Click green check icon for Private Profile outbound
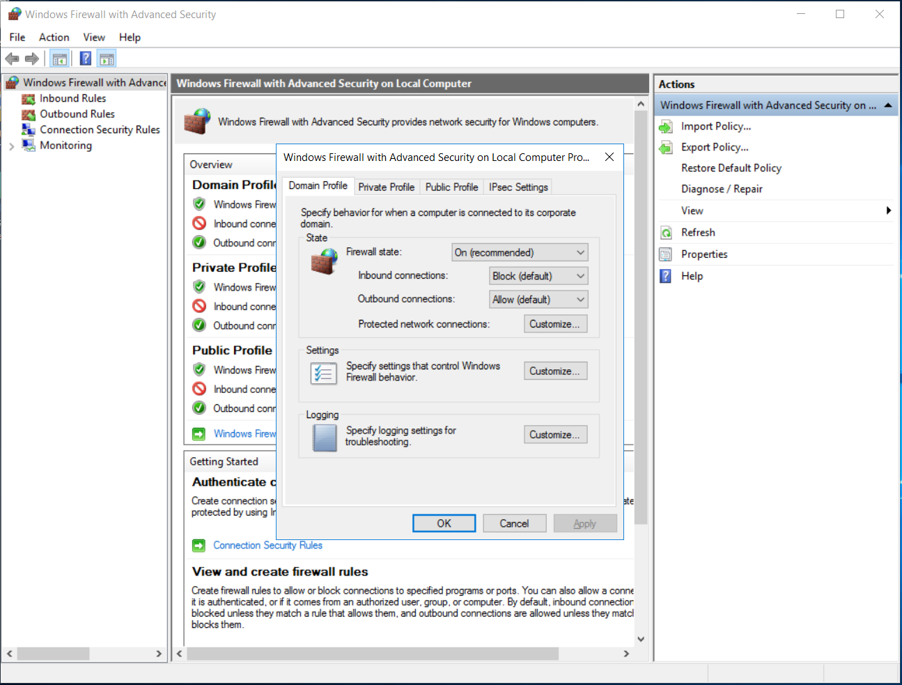Viewport: 902px width, 685px height. tap(199, 325)
